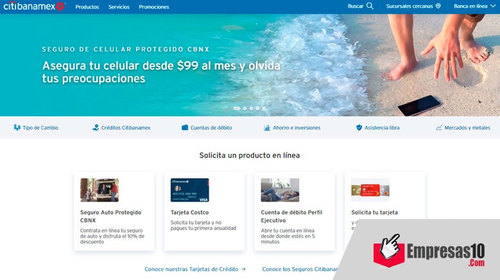500x280 pixels.
Task: Click arrow after Tarjetas de Crédito link
Action: [x=243, y=269]
